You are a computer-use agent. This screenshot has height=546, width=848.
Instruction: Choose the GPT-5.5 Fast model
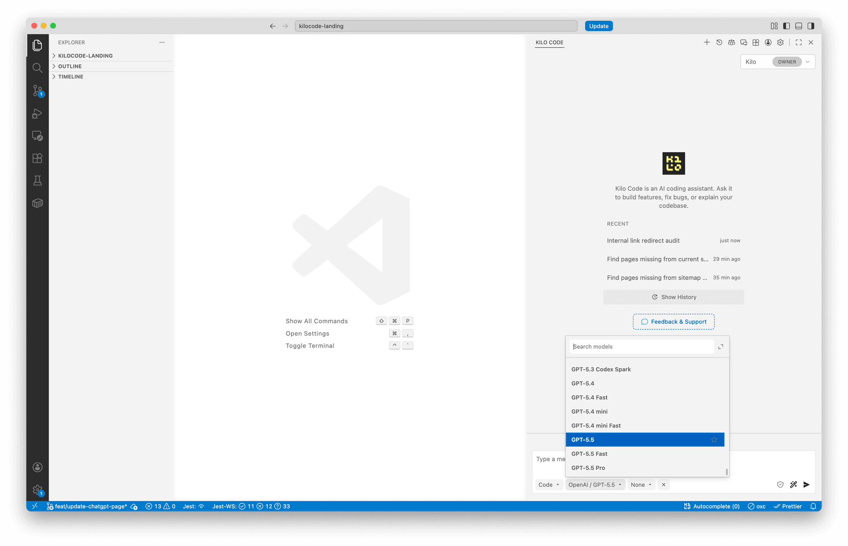pyautogui.click(x=645, y=454)
